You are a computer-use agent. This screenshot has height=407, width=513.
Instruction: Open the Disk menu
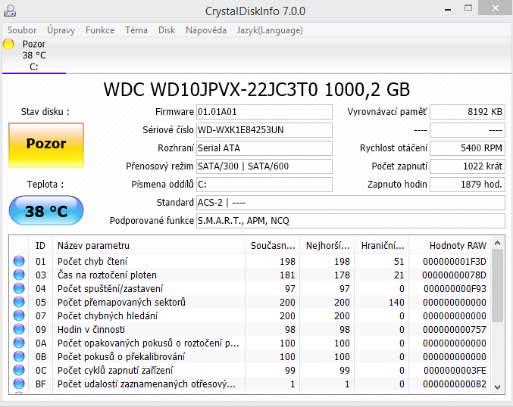click(x=167, y=30)
